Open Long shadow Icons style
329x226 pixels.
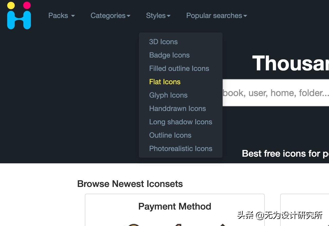(180, 122)
